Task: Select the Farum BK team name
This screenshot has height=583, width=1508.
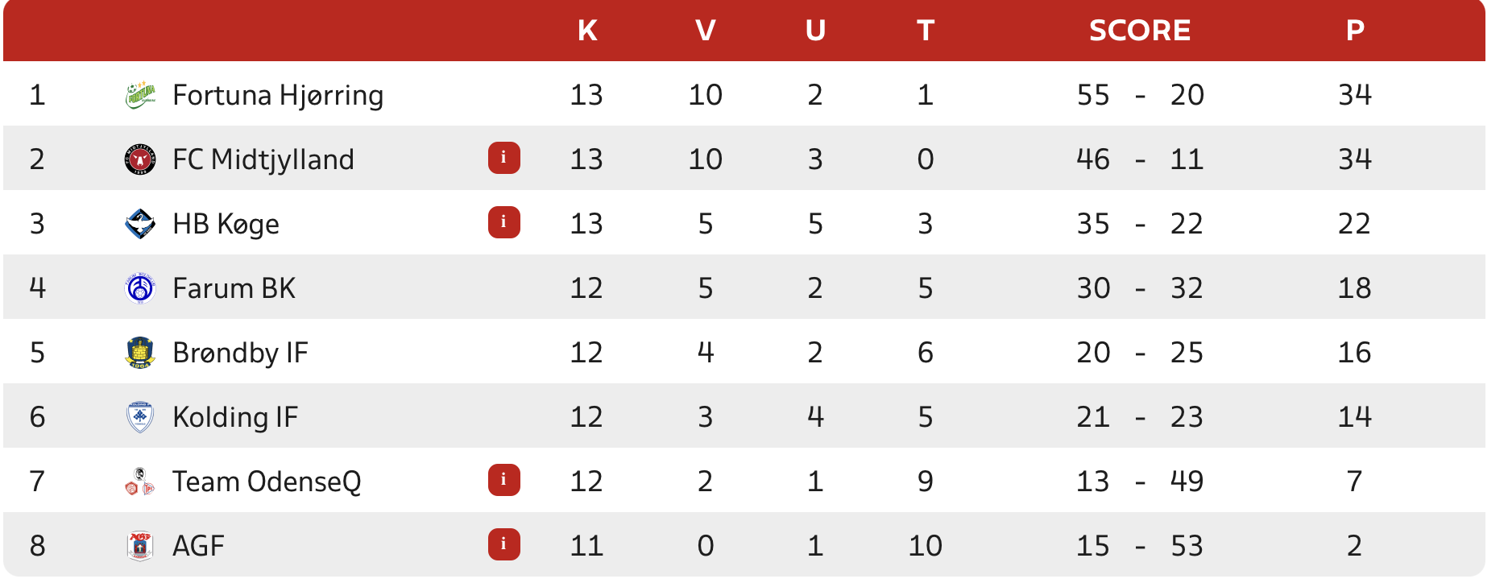Action: click(234, 288)
